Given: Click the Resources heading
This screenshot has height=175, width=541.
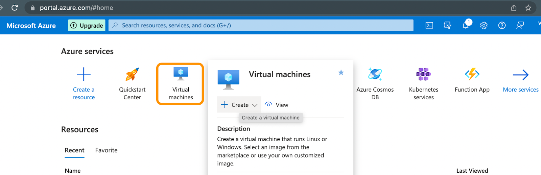Looking at the screenshot, I should tap(79, 130).
